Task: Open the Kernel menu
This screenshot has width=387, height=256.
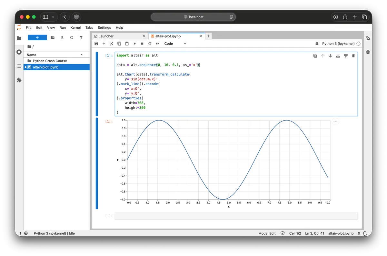Action: click(x=76, y=28)
